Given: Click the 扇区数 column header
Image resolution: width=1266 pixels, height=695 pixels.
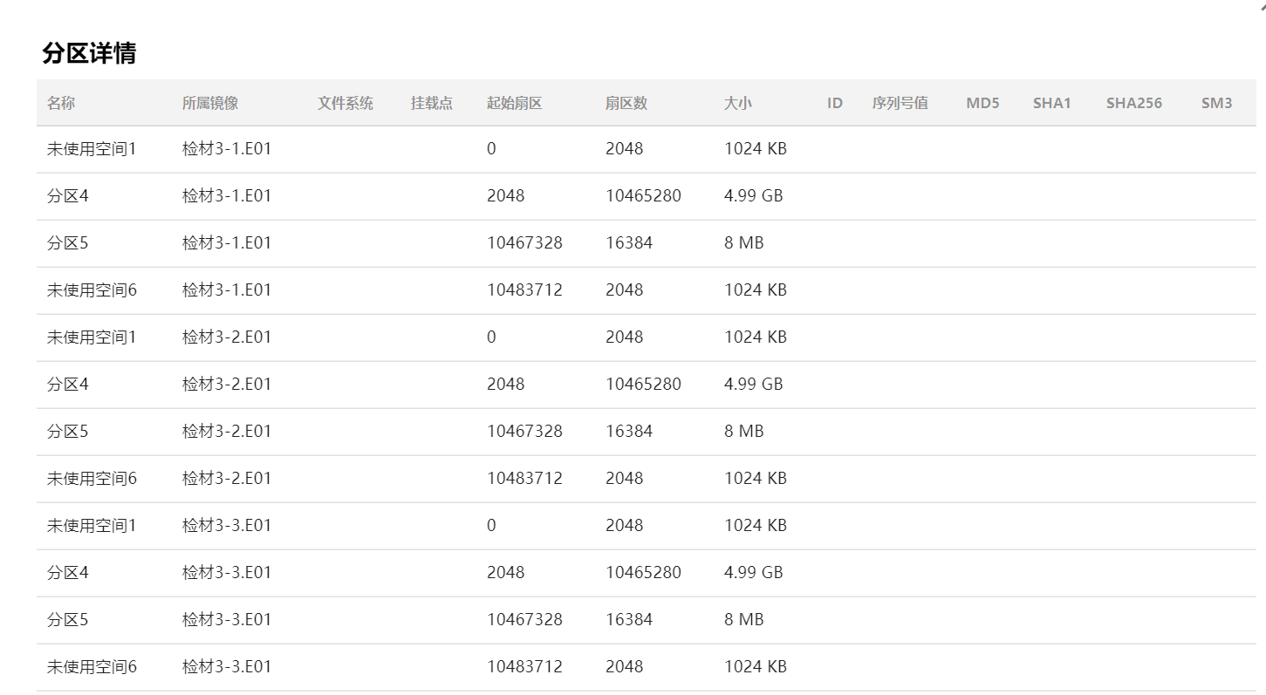Looking at the screenshot, I should 626,103.
